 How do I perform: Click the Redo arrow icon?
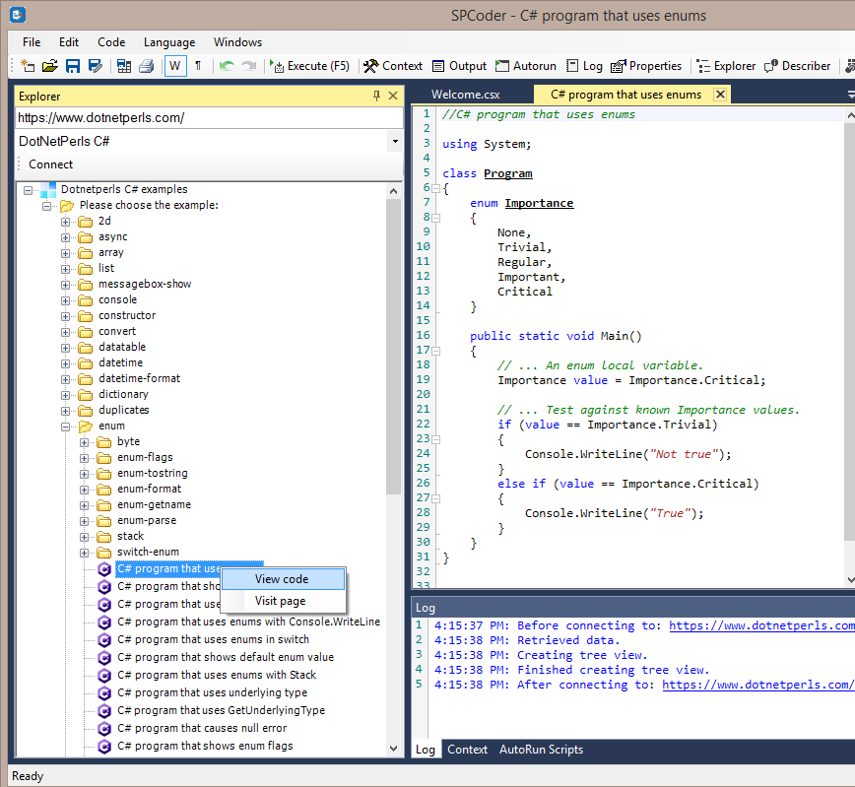(248, 66)
